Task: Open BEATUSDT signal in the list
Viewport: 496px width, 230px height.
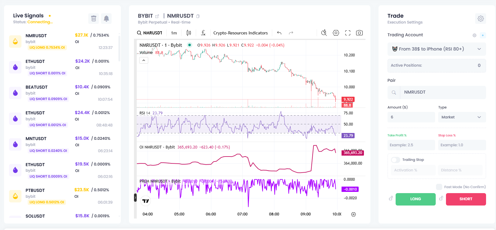Action: [x=61, y=93]
